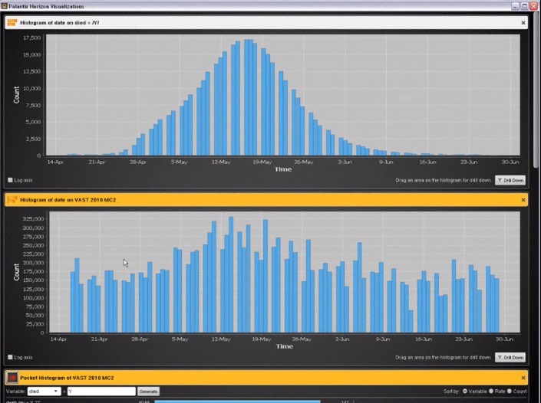
Task: Click Drill Down in the died histogram panel
Action: 510,180
